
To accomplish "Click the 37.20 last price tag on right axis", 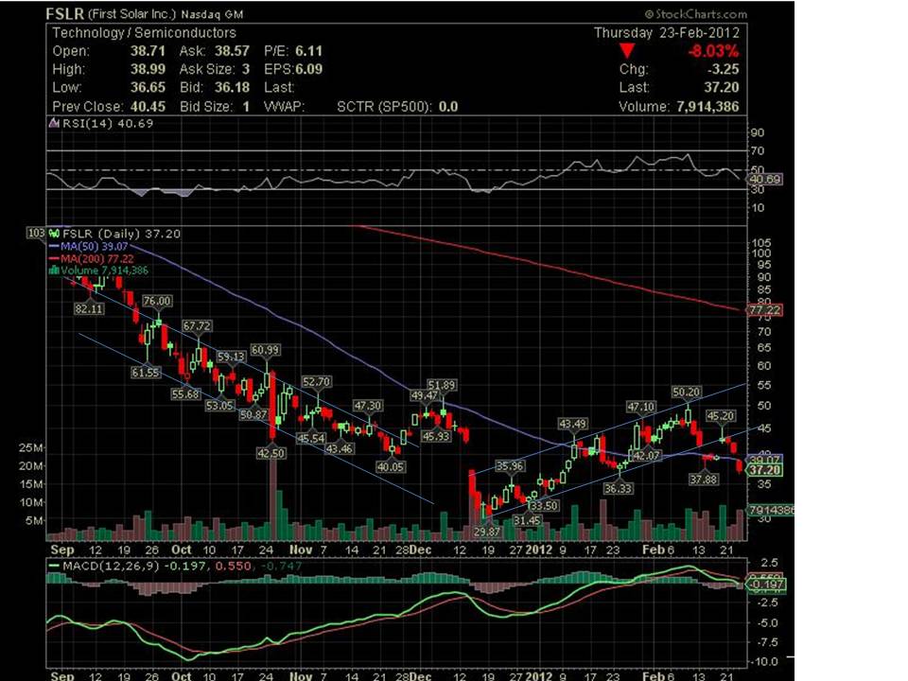I will tap(765, 470).
